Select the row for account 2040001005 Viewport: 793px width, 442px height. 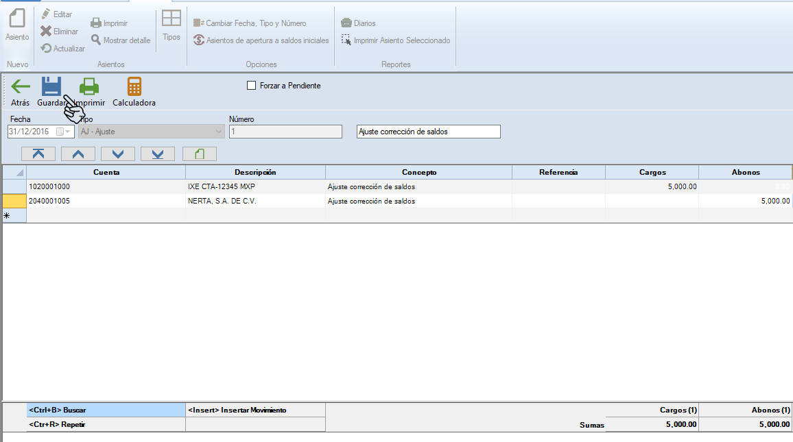pyautogui.click(x=14, y=201)
